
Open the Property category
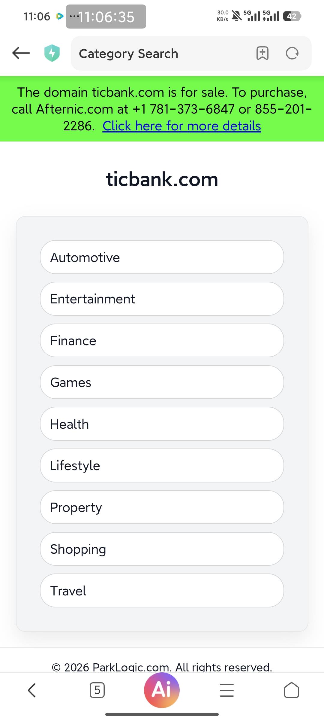[162, 507]
